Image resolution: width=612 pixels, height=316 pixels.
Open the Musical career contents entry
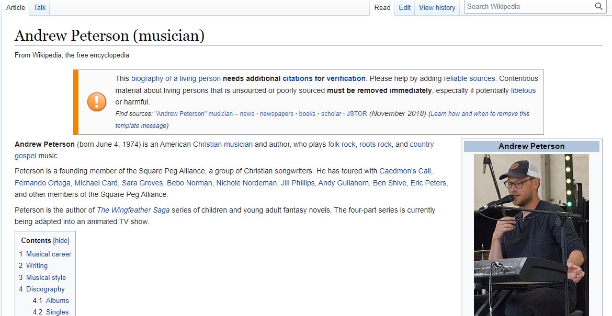click(x=49, y=254)
